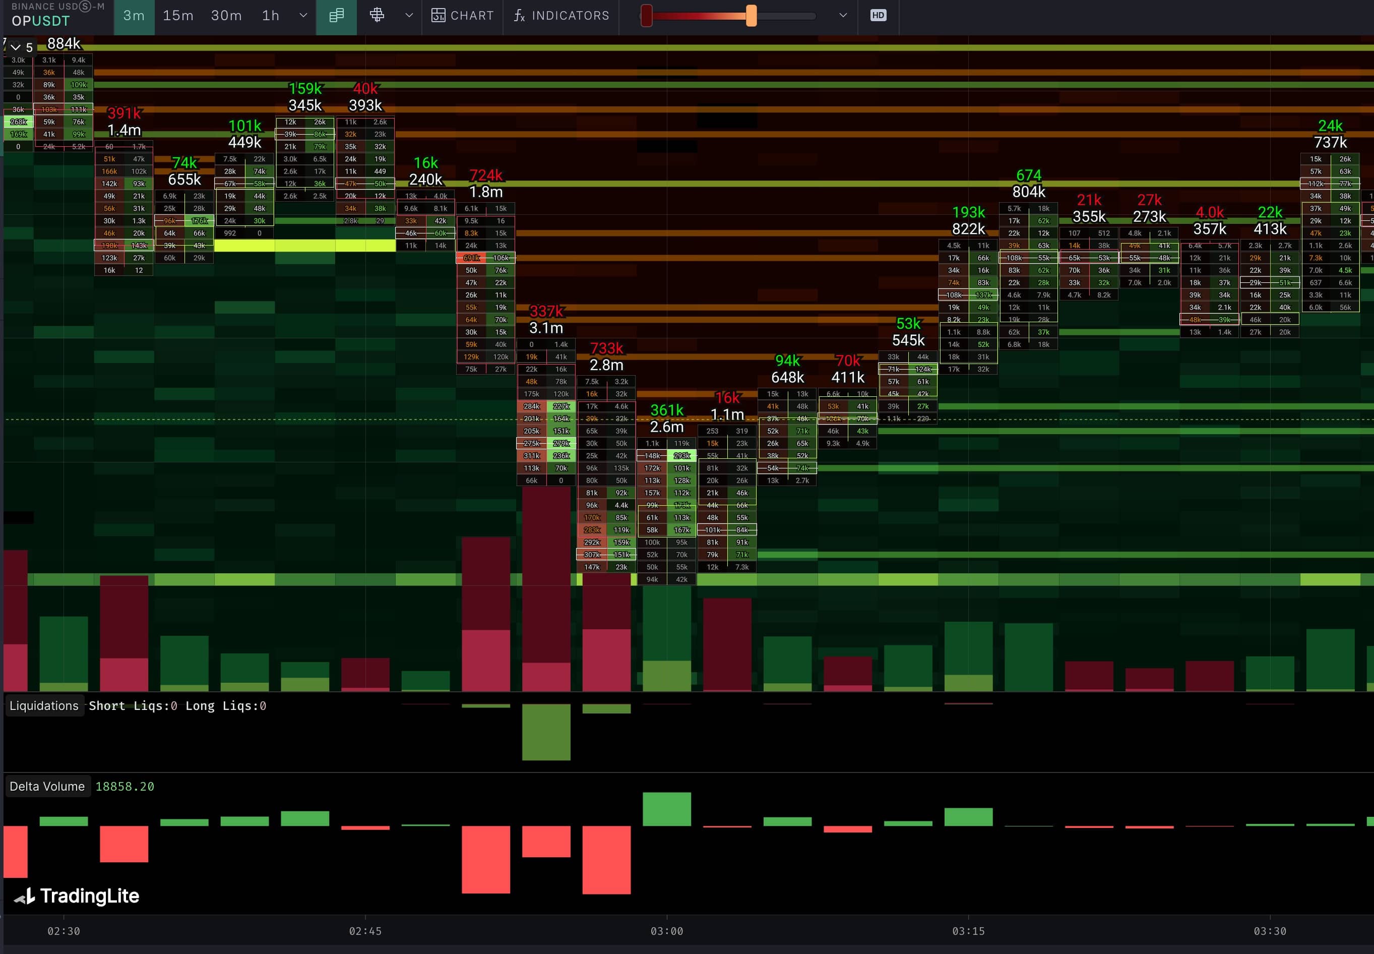This screenshot has width=1374, height=954.
Task: Click the Delta Volume indicator label
Action: pyautogui.click(x=47, y=787)
